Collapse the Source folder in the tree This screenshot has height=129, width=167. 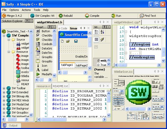[8, 40]
